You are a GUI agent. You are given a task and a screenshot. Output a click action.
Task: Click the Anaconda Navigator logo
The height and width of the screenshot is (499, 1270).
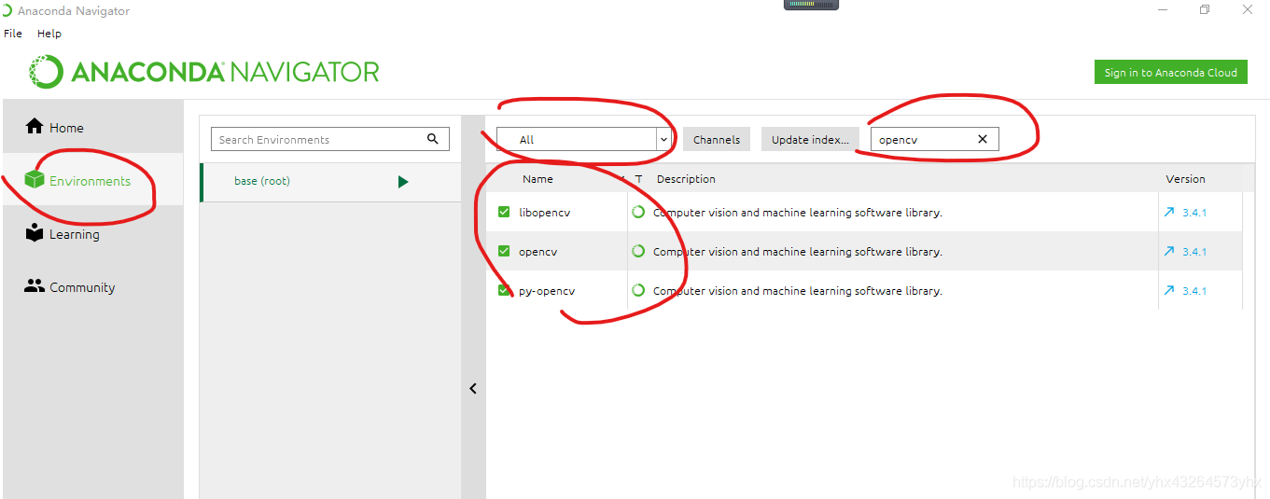204,72
